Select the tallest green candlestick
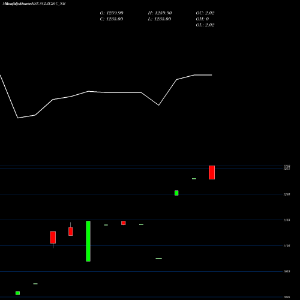Viewport: 300px width, 300px height. (88, 241)
